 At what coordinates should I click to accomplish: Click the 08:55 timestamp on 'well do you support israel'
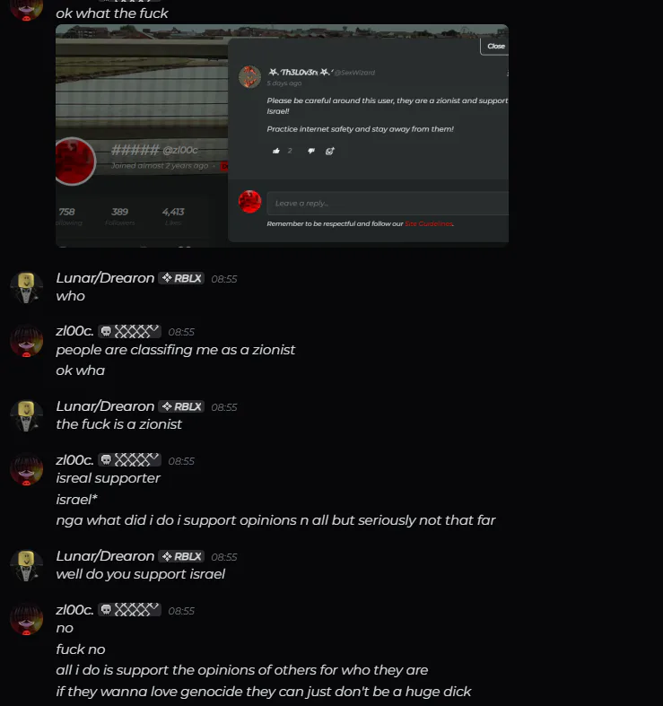224,557
